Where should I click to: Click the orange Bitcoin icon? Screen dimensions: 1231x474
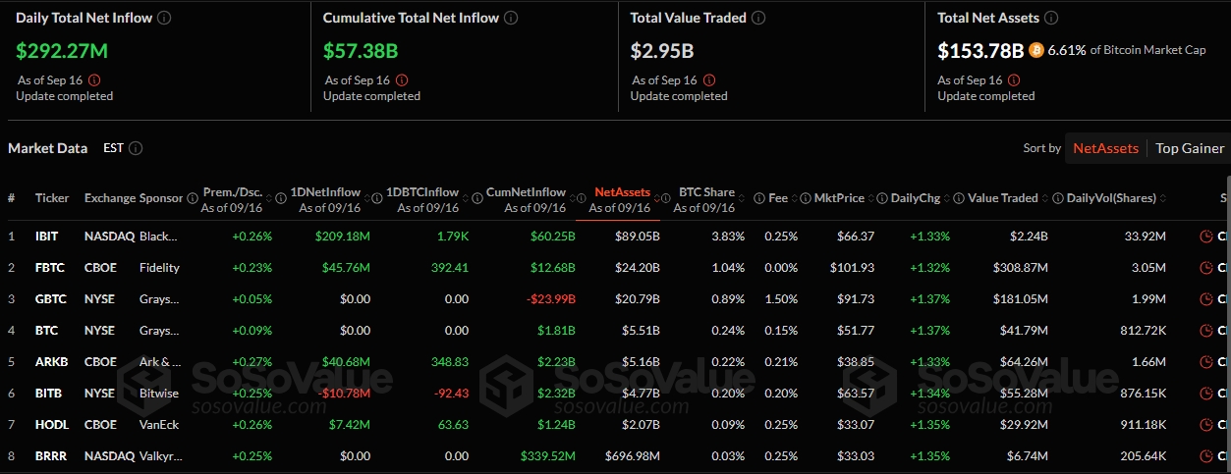coord(1036,50)
